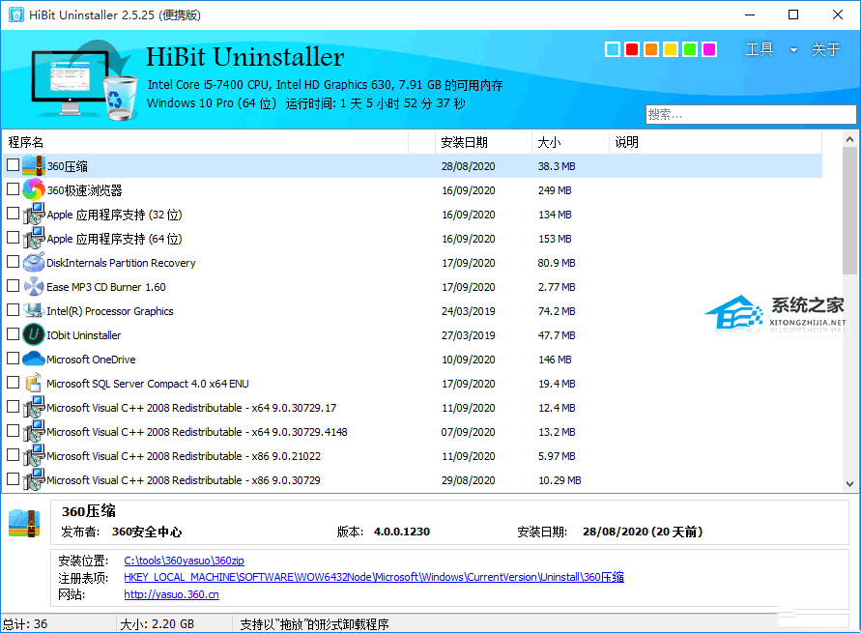
Task: Tick the Apple 应用程序支持 (64 位) checkbox
Action: pyautogui.click(x=13, y=237)
